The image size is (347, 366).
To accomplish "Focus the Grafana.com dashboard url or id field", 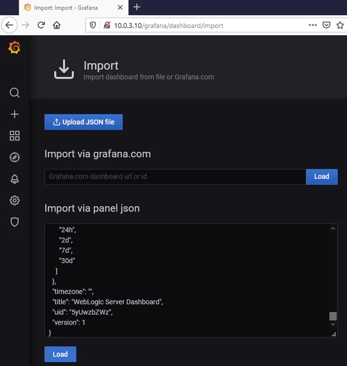I will pos(175,177).
